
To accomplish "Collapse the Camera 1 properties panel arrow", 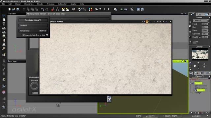I will click(x=209, y=17).
